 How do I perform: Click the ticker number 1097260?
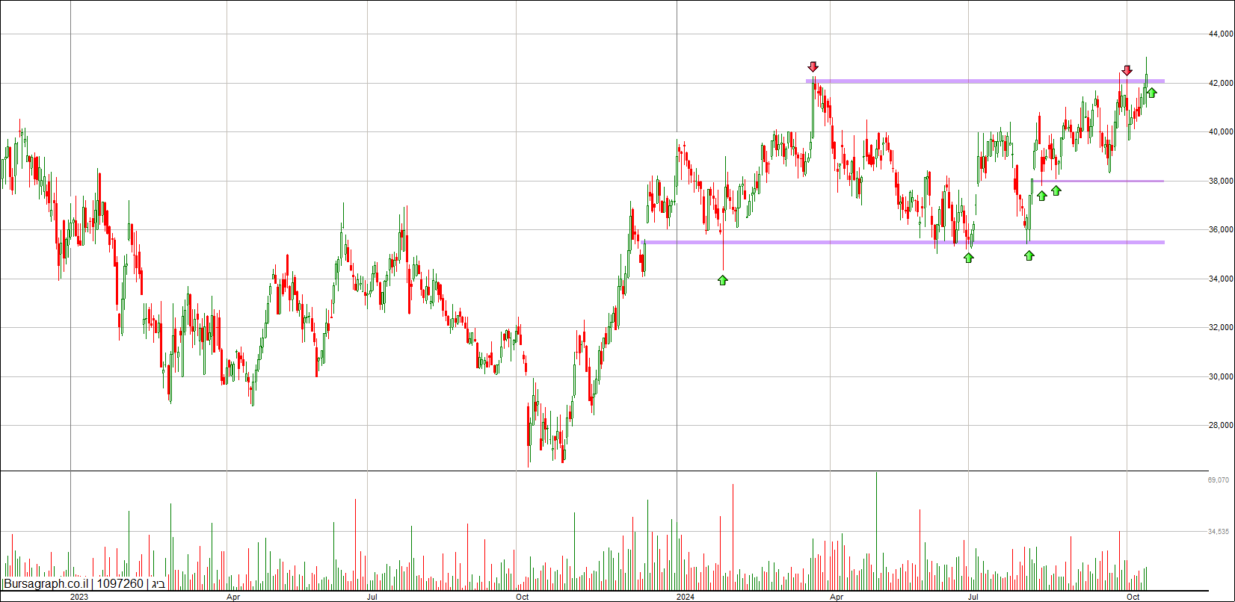[x=120, y=584]
